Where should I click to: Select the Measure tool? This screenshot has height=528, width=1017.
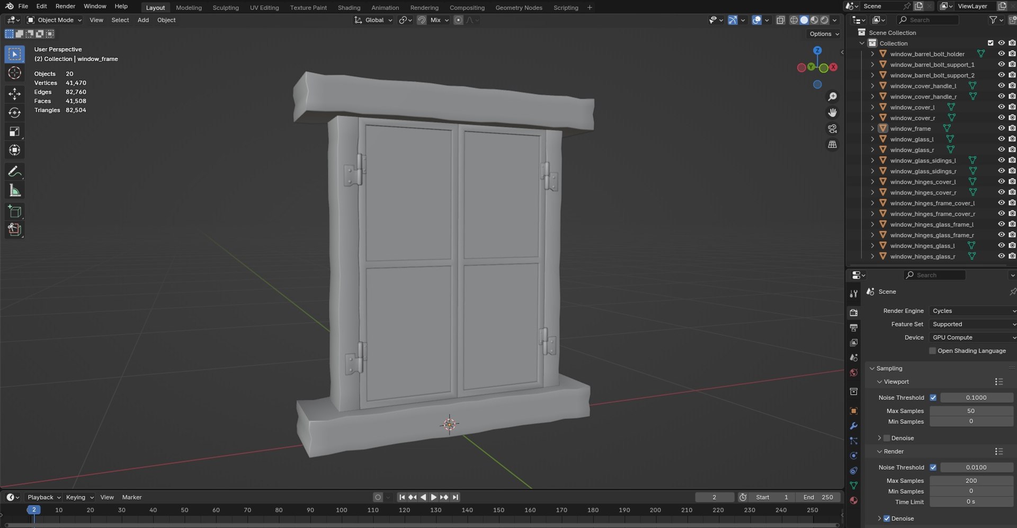pos(14,191)
